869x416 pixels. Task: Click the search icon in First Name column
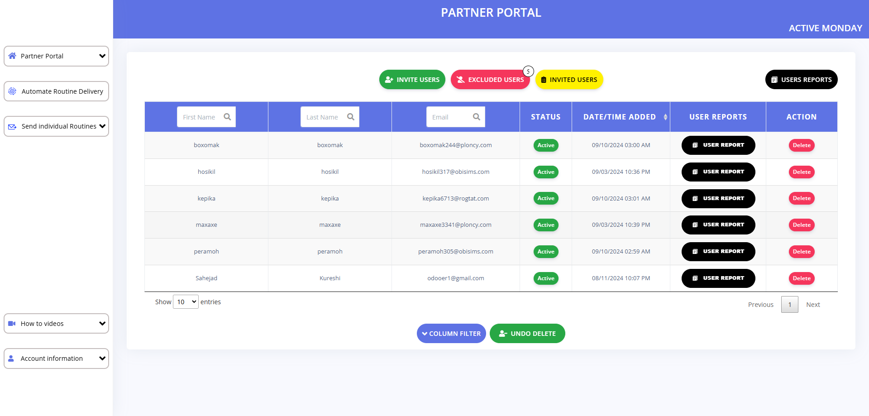click(228, 117)
